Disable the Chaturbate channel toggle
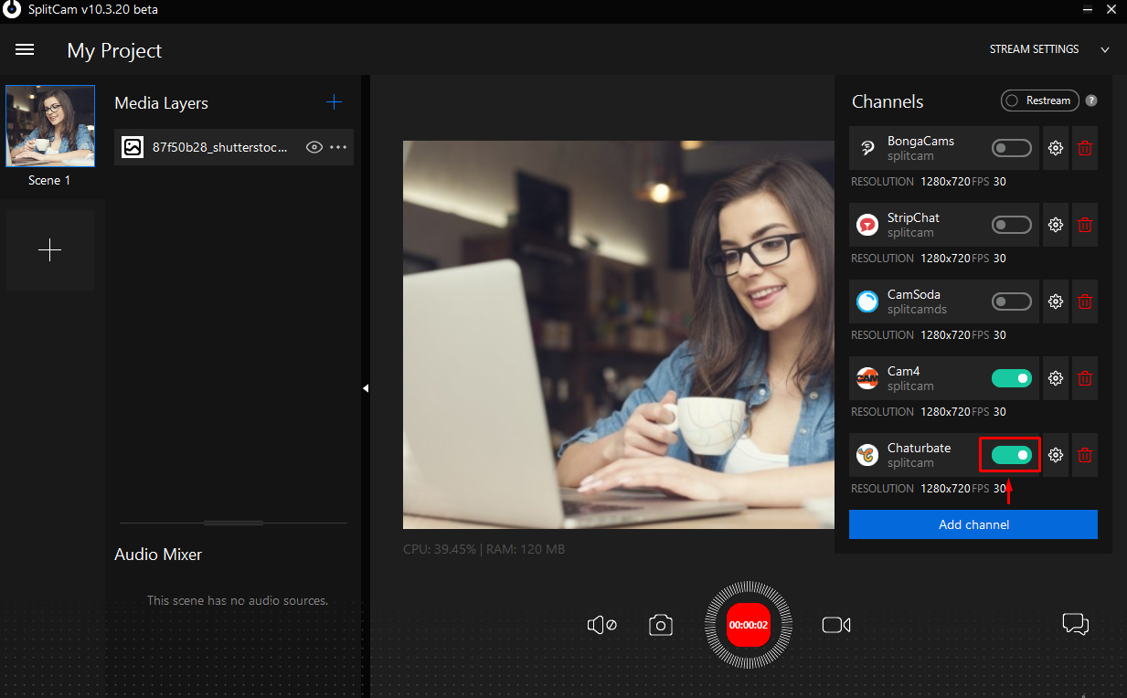 click(x=1011, y=455)
